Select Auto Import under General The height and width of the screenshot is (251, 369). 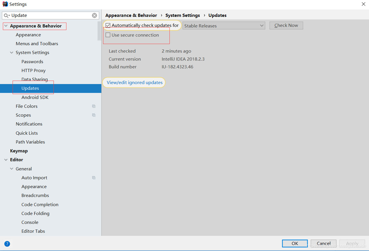34,178
